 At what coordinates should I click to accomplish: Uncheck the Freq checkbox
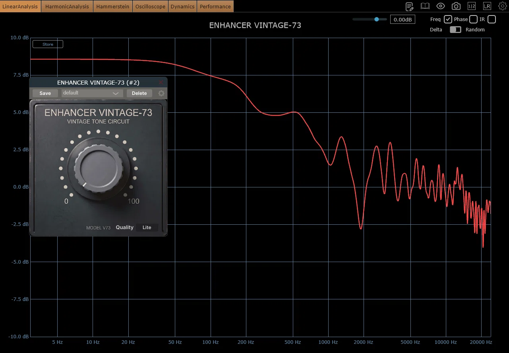[x=448, y=19]
